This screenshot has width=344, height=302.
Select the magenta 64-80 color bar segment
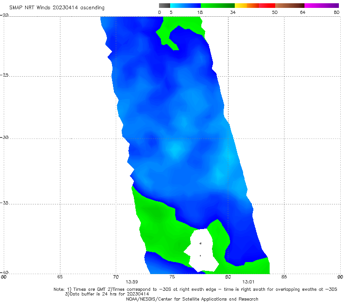point(322,6)
